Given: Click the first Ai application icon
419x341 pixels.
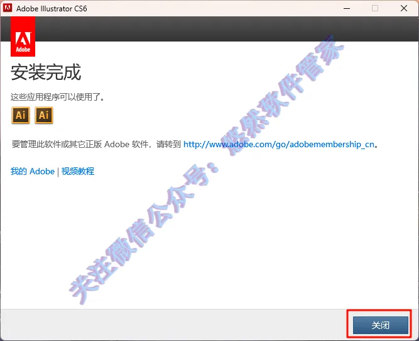Looking at the screenshot, I should click(21, 115).
